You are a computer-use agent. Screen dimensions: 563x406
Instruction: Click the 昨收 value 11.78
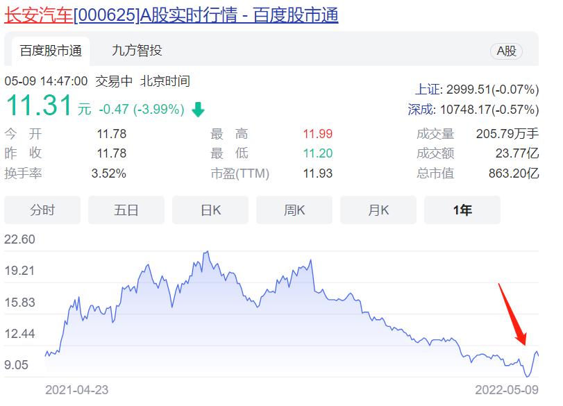coord(112,153)
